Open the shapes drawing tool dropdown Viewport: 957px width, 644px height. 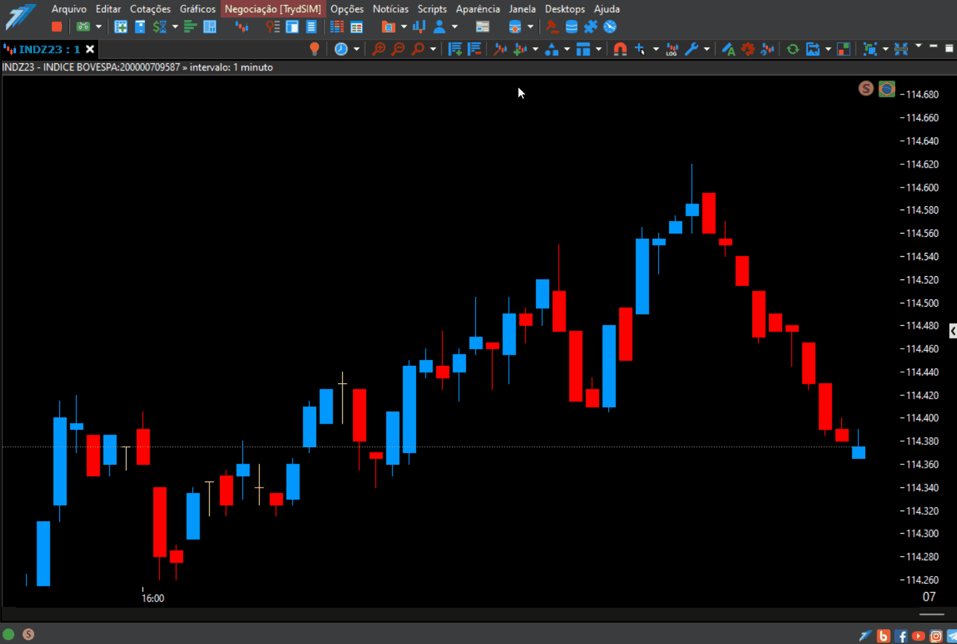click(566, 49)
